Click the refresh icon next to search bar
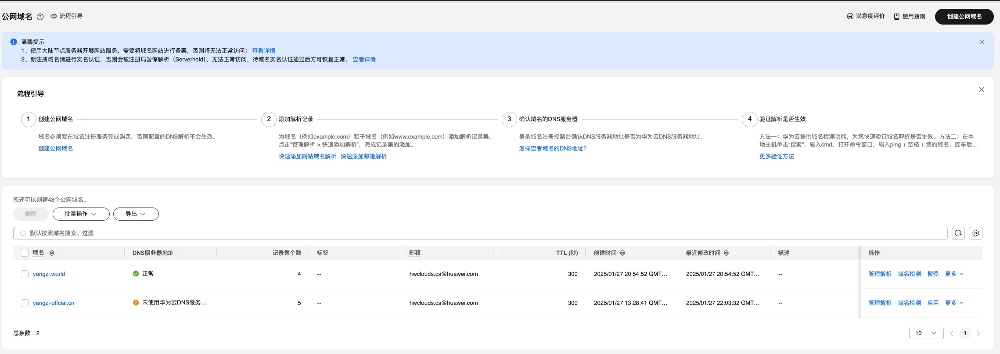Screen dimensions: 1000x354 point(958,233)
